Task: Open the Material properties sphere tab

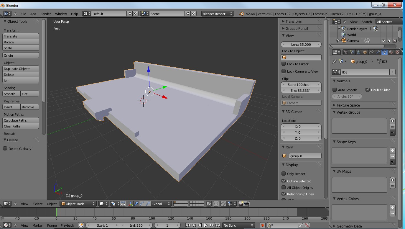Action: [x=391, y=52]
